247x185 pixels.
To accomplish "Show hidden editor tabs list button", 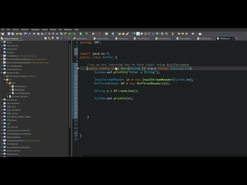I will (x=237, y=38).
